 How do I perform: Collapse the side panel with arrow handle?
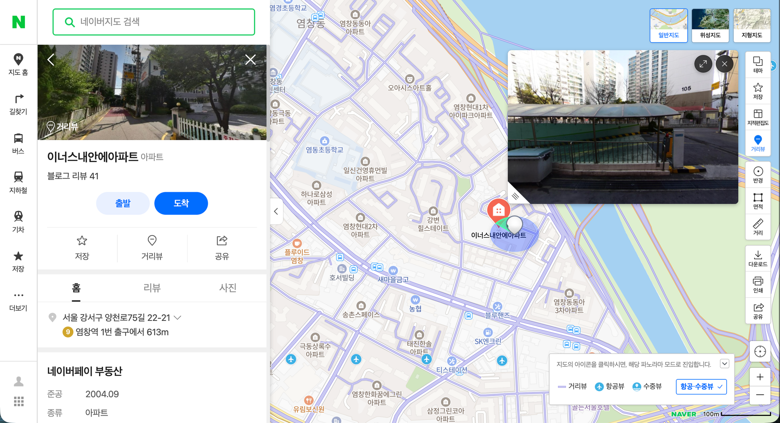coord(276,211)
